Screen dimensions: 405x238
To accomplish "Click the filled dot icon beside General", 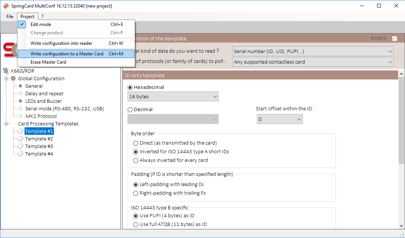I will (20, 86).
